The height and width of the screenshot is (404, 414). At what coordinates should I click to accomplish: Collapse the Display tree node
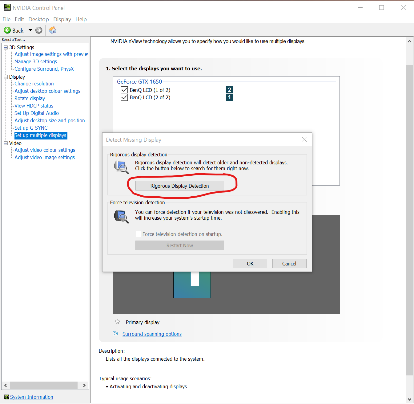click(x=6, y=77)
